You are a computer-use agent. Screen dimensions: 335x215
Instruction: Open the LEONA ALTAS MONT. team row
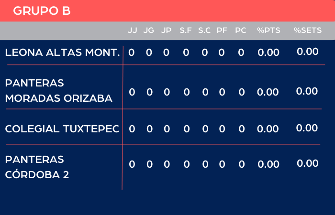tap(62, 53)
